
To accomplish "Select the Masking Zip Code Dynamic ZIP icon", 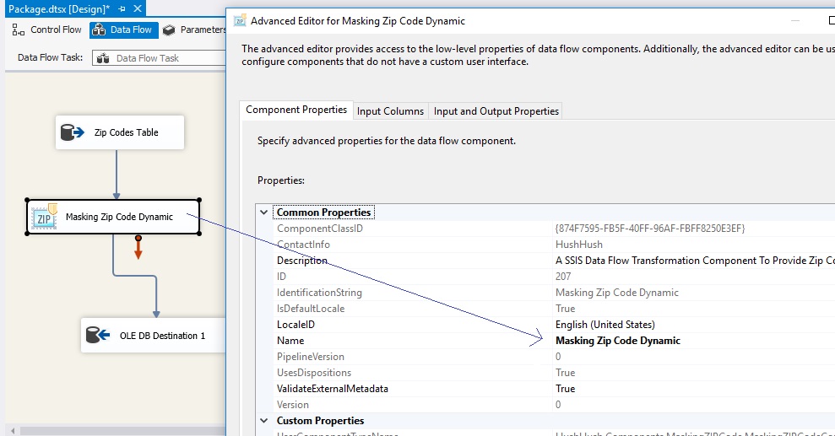I will pyautogui.click(x=45, y=217).
